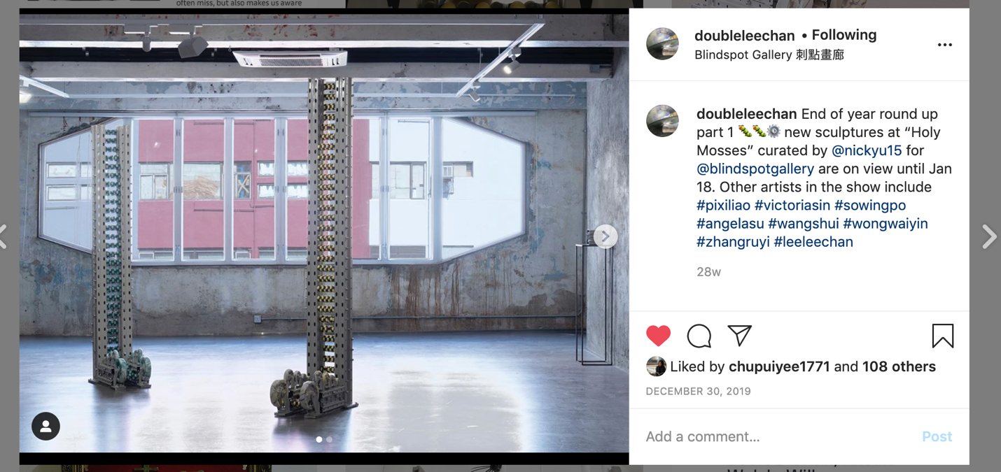
Task: Save post with bookmark icon
Action: [x=943, y=336]
